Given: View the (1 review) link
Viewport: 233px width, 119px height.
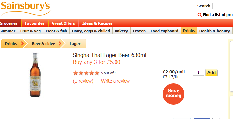Looking at the screenshot, I should (83, 81).
